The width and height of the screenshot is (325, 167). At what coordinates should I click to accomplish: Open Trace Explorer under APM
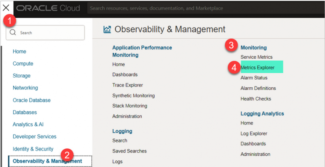point(128,85)
